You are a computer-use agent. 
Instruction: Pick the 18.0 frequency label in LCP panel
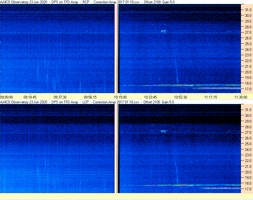[248, 183]
